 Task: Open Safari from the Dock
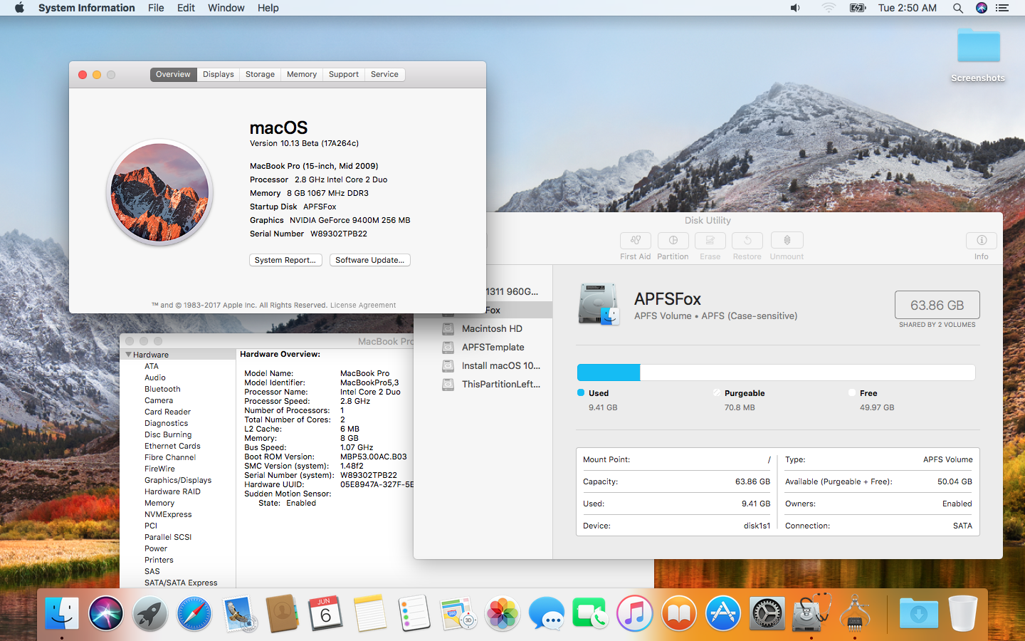tap(194, 613)
